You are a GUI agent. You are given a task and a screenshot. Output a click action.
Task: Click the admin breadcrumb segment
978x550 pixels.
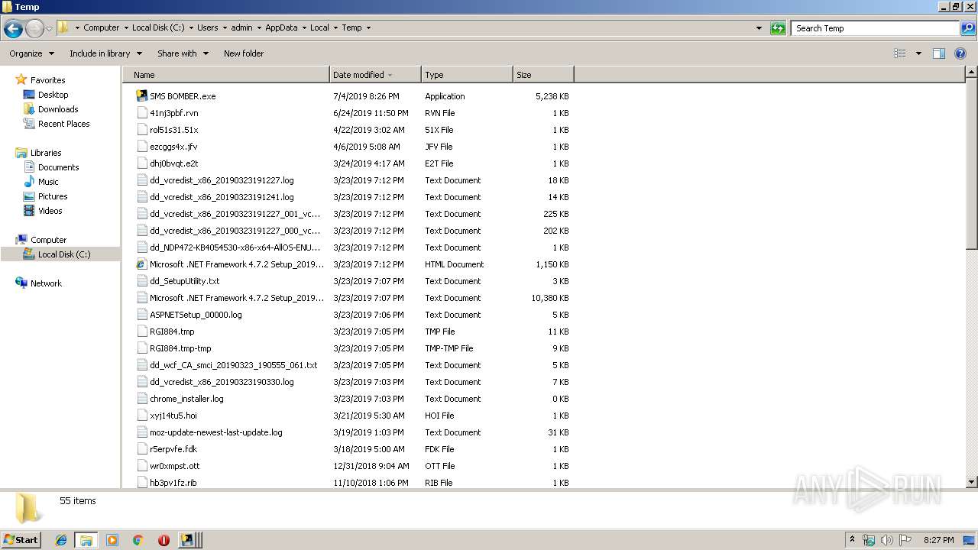(x=241, y=27)
